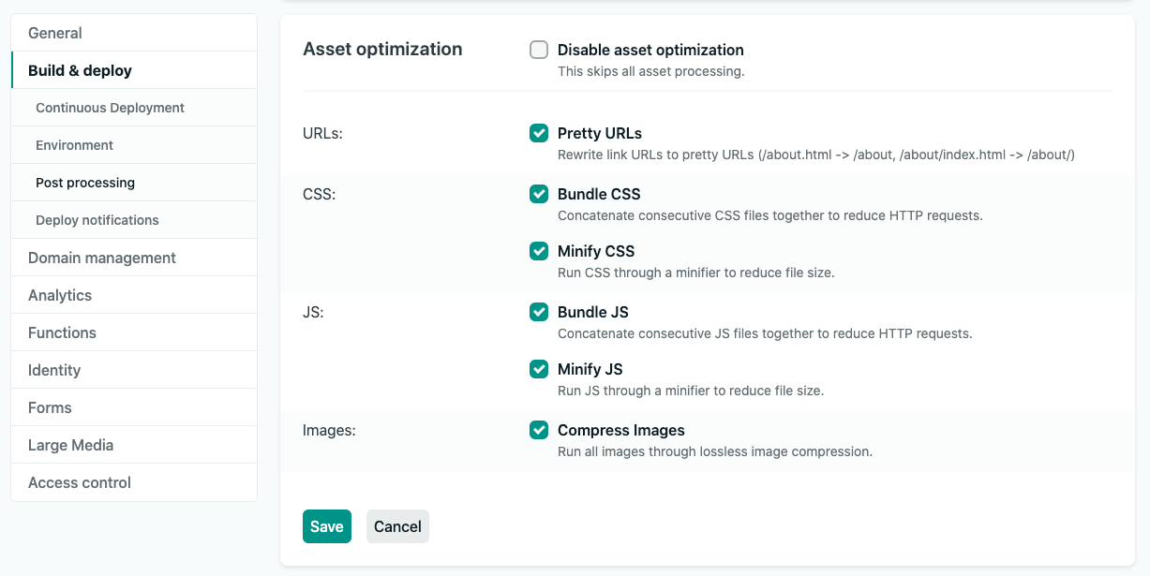Click the Disable asset optimization label
This screenshot has width=1150, height=576.
click(650, 50)
